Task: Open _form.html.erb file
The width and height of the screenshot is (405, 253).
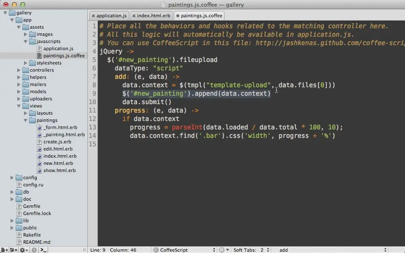Action: [x=60, y=127]
